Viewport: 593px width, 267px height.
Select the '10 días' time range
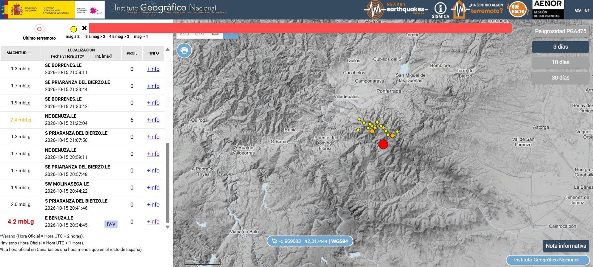560,62
